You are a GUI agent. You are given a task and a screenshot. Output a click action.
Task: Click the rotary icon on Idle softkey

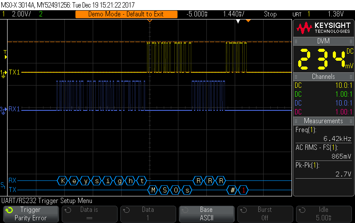pos(302,210)
